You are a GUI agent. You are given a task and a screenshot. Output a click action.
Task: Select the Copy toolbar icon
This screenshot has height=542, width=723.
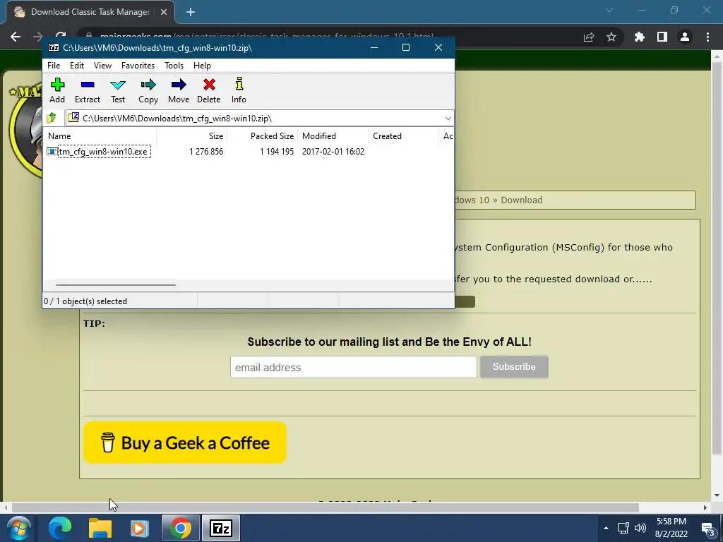(x=148, y=90)
